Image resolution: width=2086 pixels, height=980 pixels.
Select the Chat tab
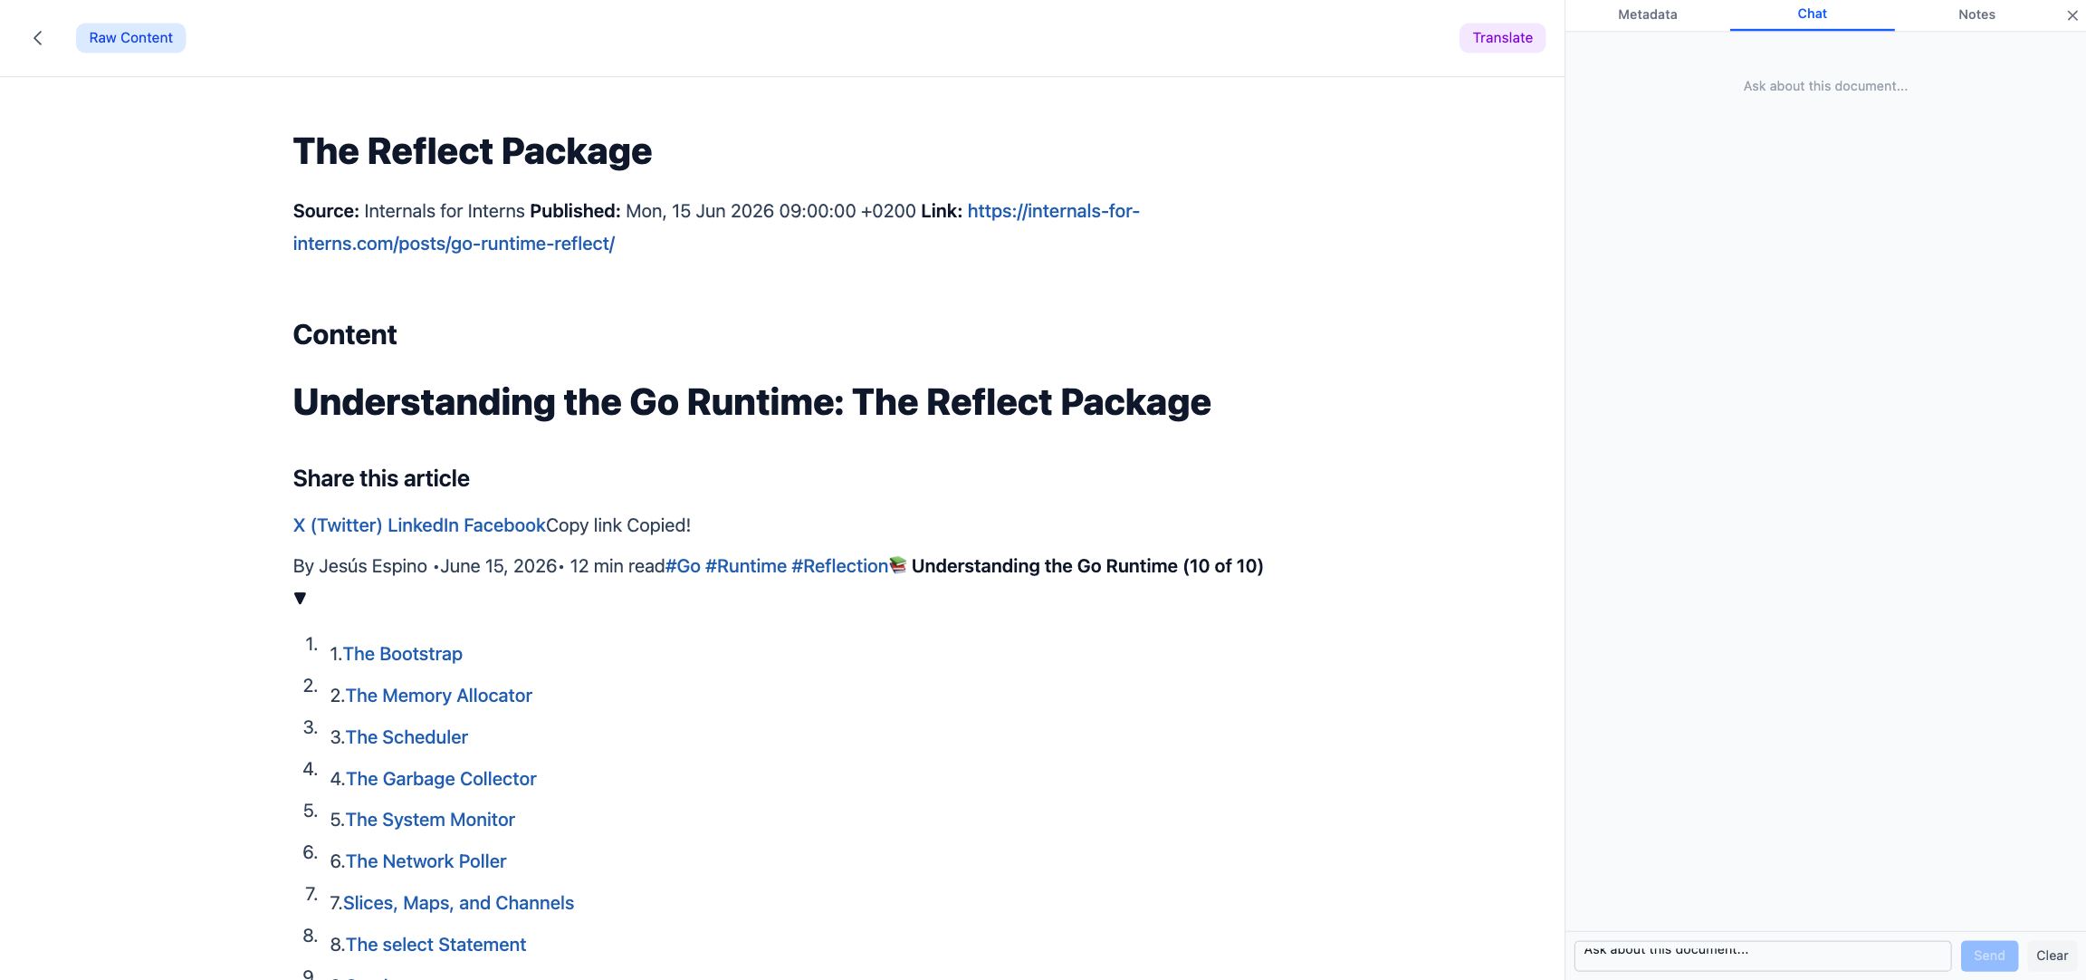pyautogui.click(x=1812, y=14)
